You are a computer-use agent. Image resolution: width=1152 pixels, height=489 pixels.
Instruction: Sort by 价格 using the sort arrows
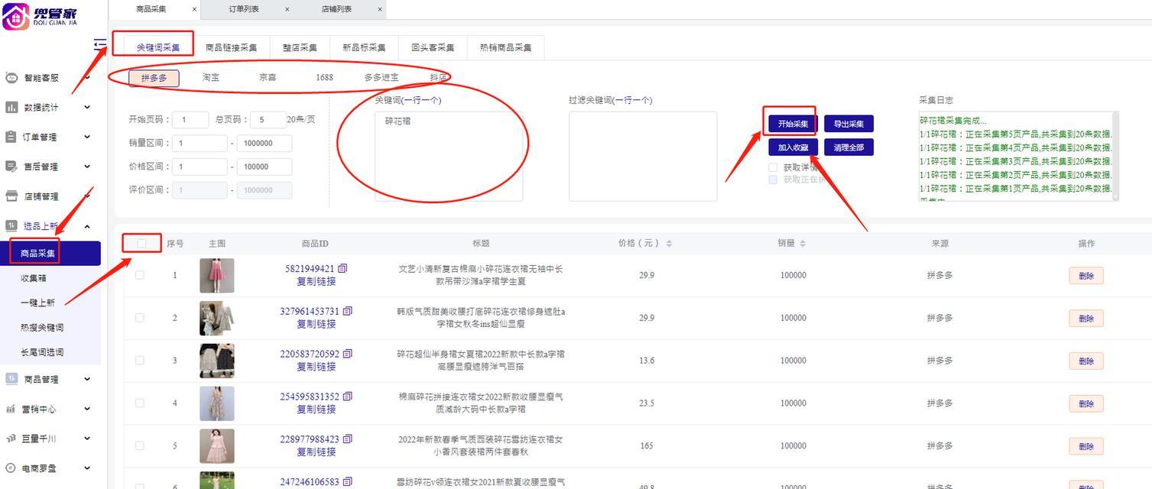click(x=669, y=244)
